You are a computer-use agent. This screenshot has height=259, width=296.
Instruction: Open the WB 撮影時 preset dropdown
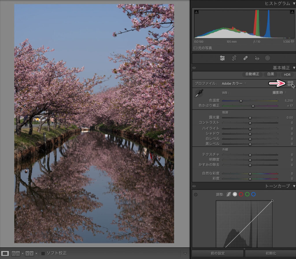[x=279, y=92]
